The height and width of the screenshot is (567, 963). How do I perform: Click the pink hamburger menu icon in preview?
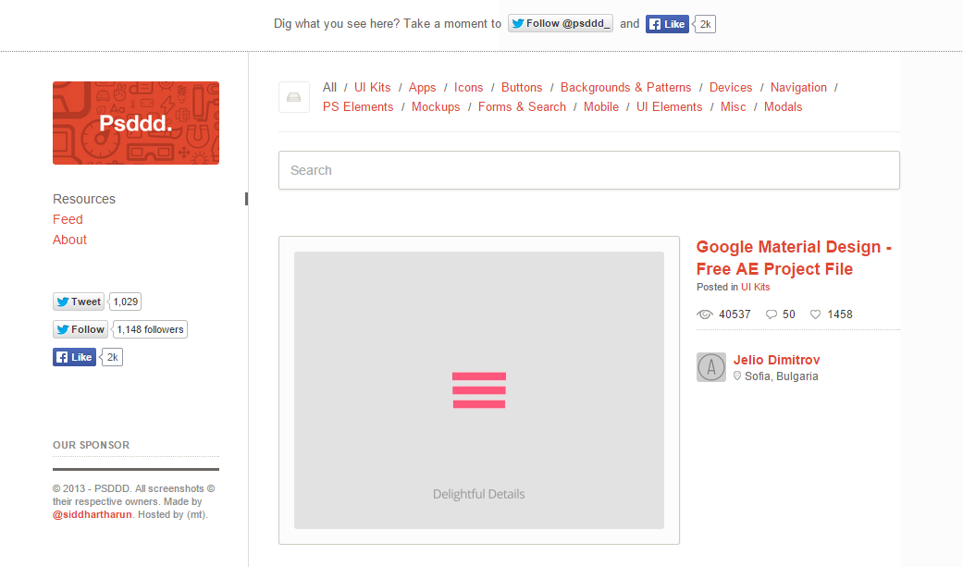pos(479,390)
